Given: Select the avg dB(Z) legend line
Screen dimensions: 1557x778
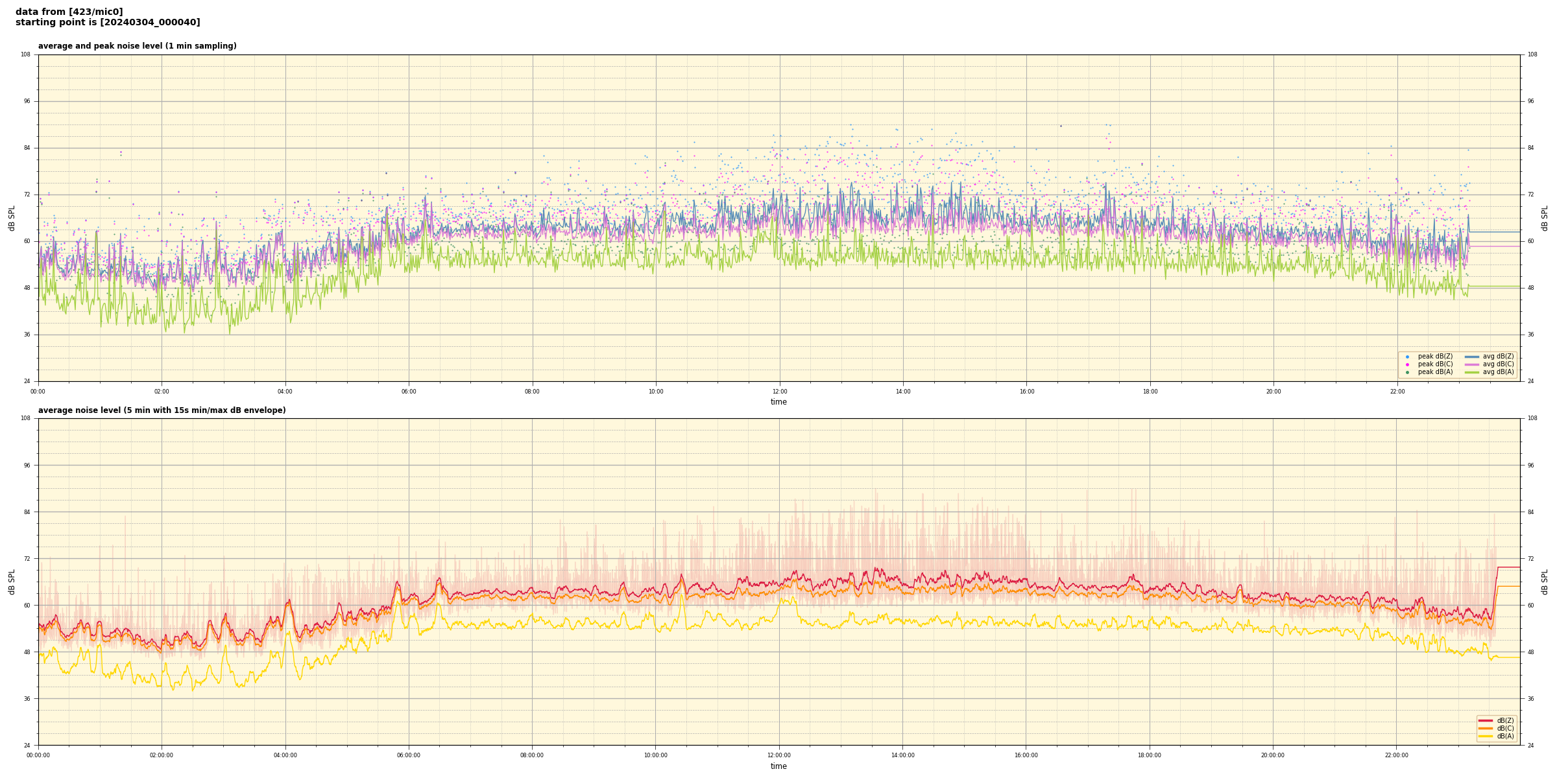Looking at the screenshot, I should tap(1471, 357).
